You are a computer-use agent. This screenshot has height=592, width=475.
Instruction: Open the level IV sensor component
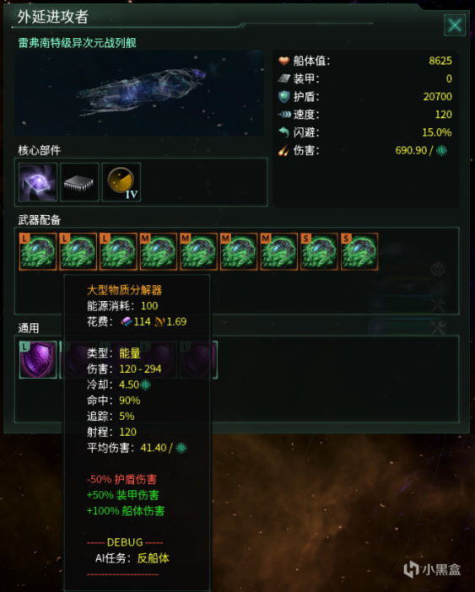pos(121,182)
